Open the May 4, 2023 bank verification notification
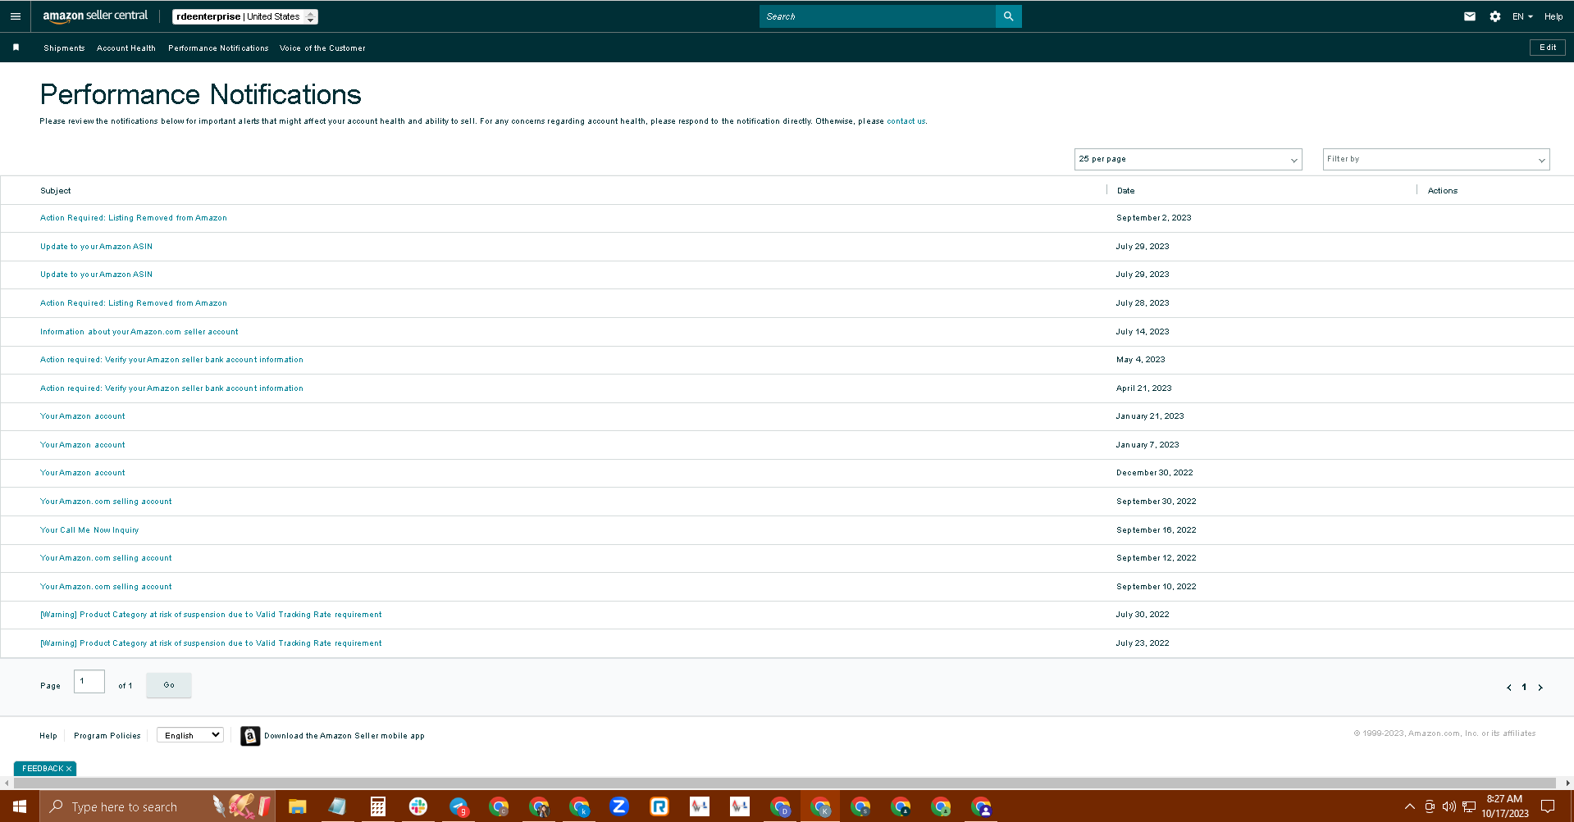The height and width of the screenshot is (822, 1574). pyautogui.click(x=171, y=360)
